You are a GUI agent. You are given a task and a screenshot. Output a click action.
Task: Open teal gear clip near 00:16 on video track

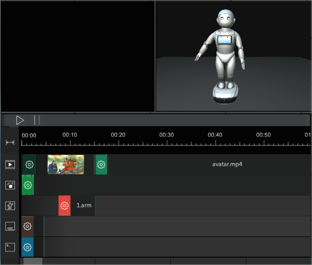point(101,165)
